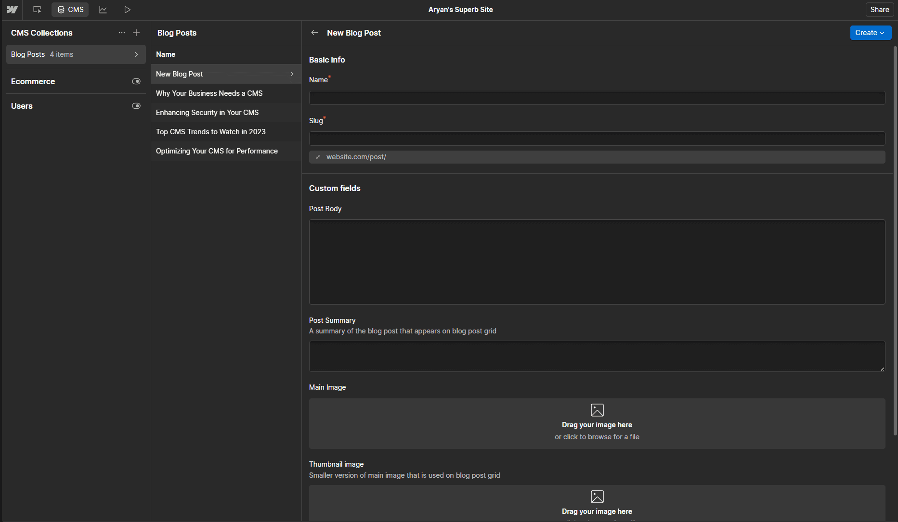Viewport: 898px width, 522px height.
Task: Click the 'Aryan's Superb Site' title
Action: tap(460, 10)
